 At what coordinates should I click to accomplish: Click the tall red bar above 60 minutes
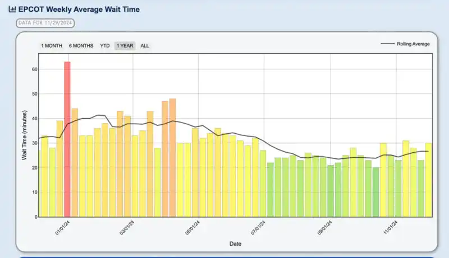(x=67, y=139)
